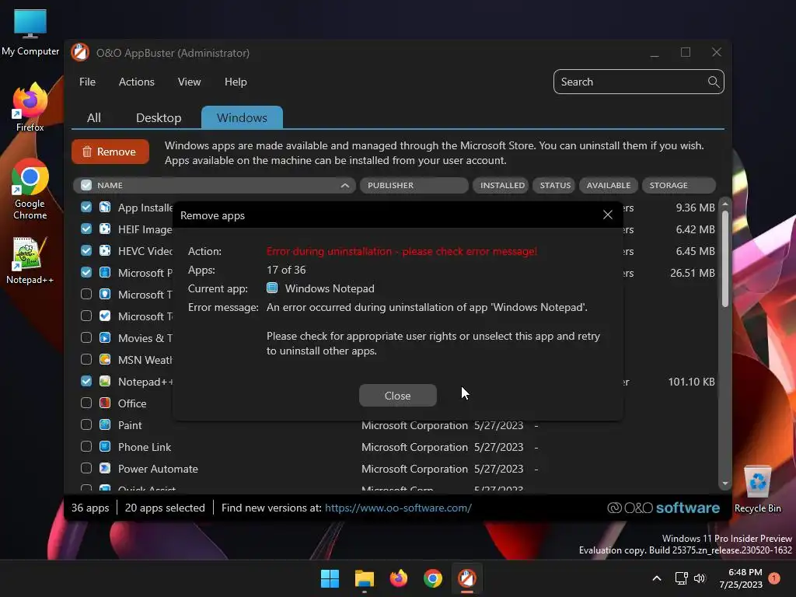
Task: Check the Power Automate checkbox
Action: 86,469
